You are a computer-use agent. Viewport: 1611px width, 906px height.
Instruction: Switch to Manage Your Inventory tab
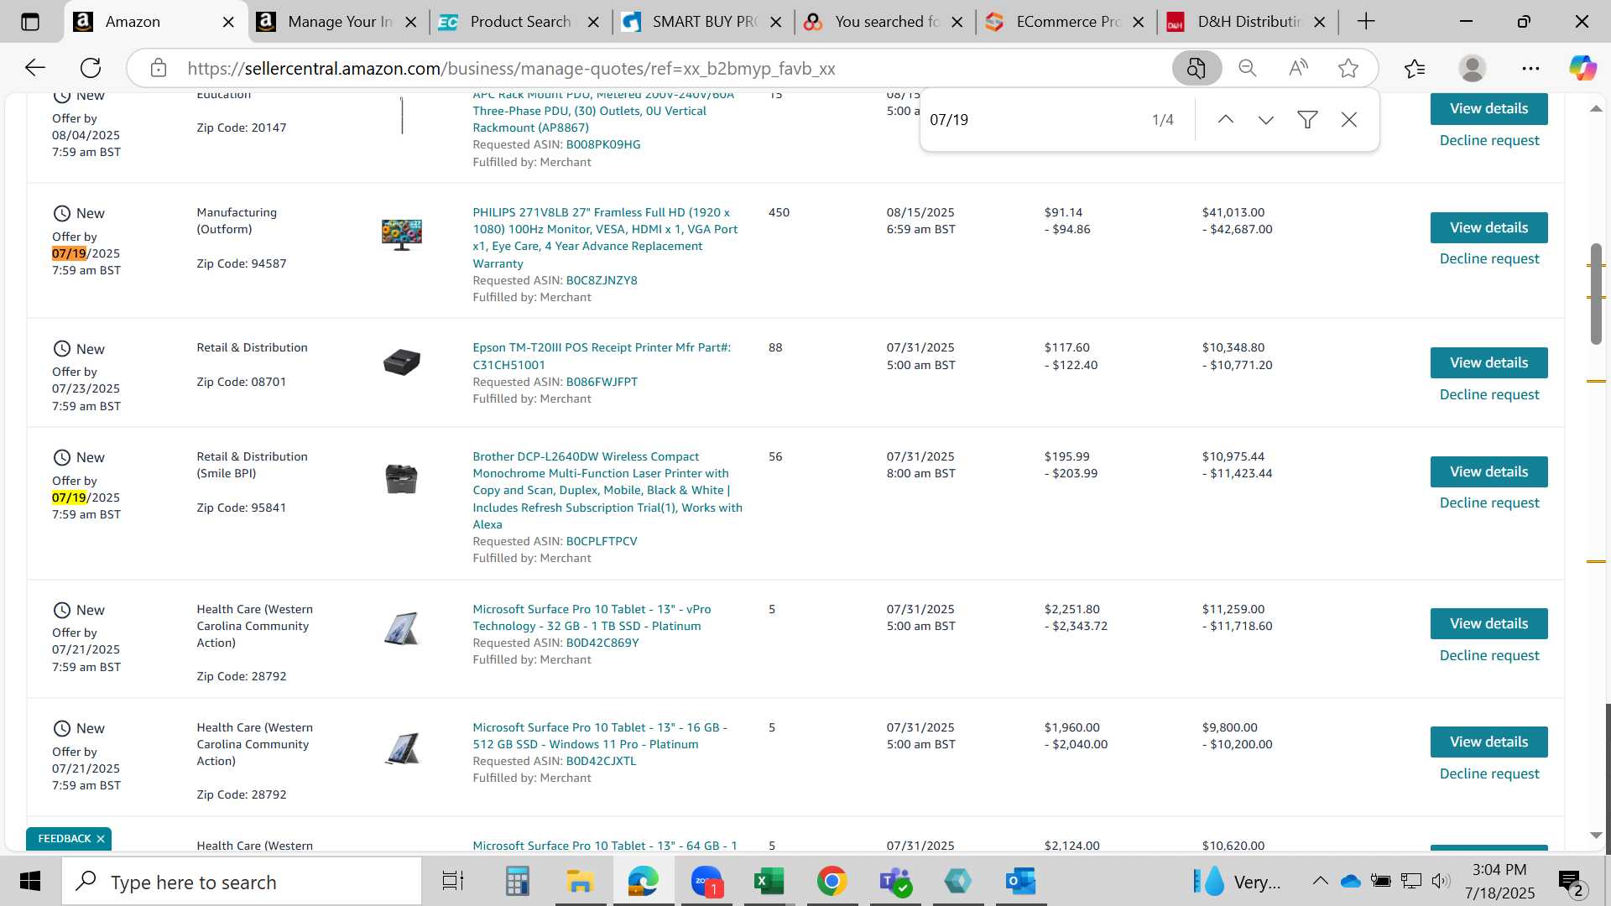[339, 22]
